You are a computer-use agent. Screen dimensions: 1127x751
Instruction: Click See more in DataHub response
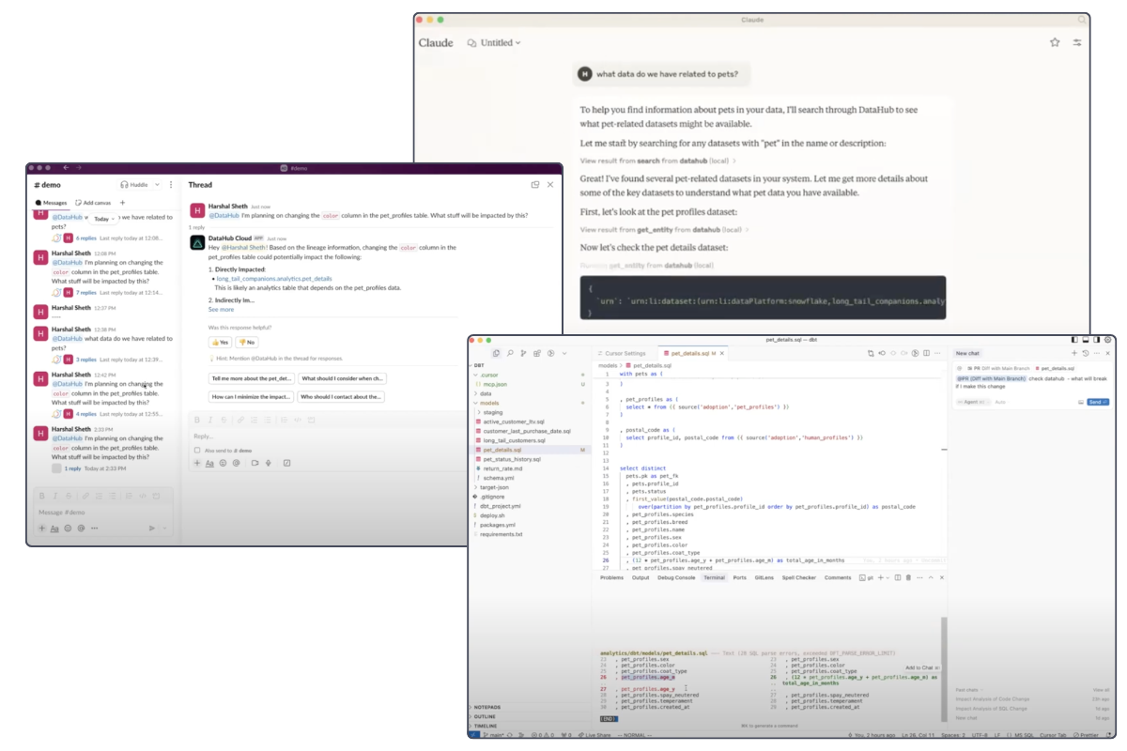tap(221, 309)
